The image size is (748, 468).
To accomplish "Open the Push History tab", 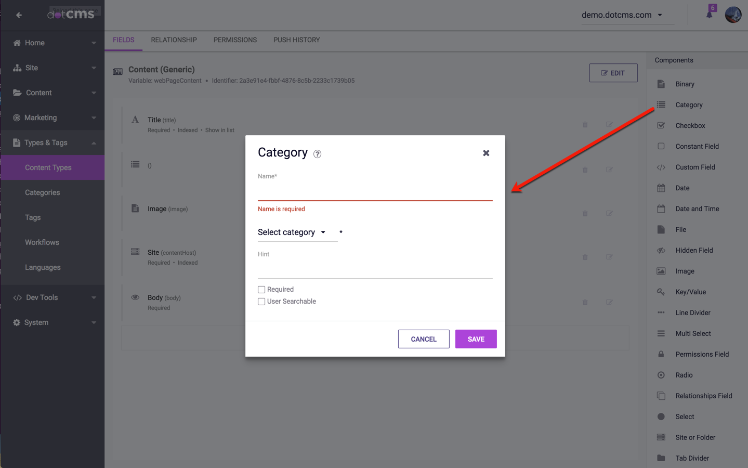I will coord(296,40).
